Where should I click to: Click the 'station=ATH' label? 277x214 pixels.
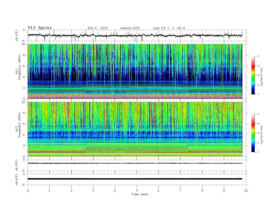pyautogui.click(x=130, y=28)
